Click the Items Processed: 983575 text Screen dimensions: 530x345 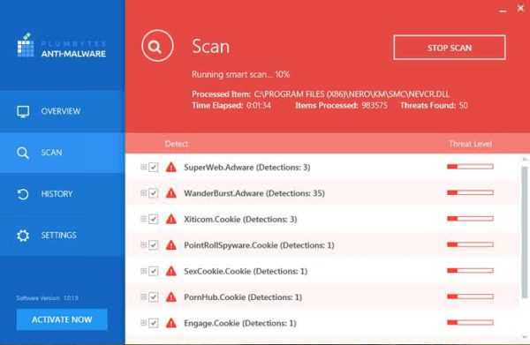click(x=341, y=106)
